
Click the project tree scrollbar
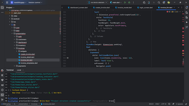[60, 23]
